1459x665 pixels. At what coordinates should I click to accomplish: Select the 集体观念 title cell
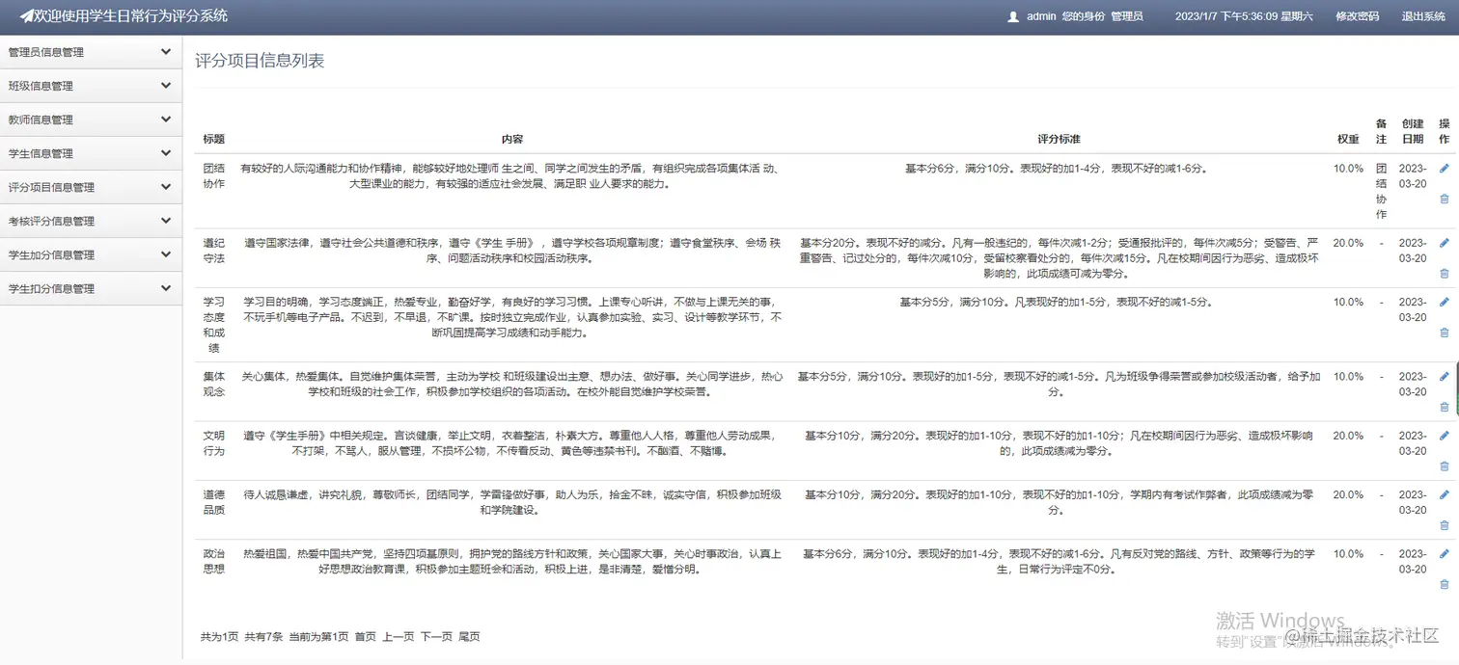[x=213, y=384]
